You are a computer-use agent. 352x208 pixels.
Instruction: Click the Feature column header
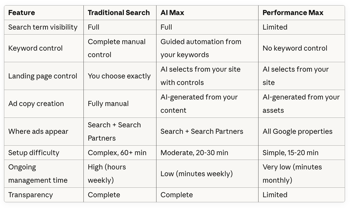pyautogui.click(x=22, y=13)
